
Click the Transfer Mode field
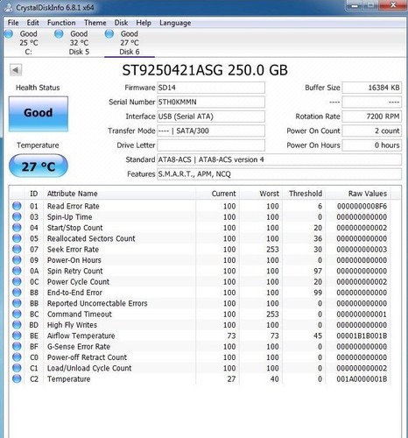click(211, 131)
